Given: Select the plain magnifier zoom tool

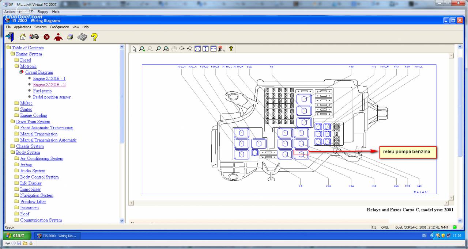Looking at the screenshot, I should (158, 49).
